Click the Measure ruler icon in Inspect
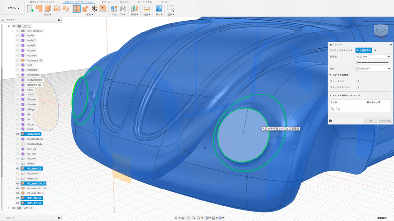Screen dimensions: 394x221 (147, 8)
